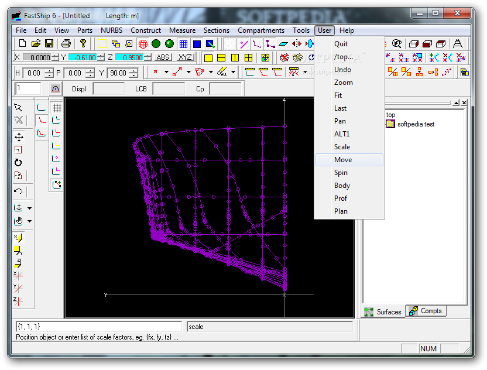Expand the select ALL dropdown arrow
This screenshot has height=370, width=487.
233,72
